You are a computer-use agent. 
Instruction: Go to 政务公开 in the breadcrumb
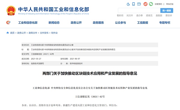click(22, 33)
